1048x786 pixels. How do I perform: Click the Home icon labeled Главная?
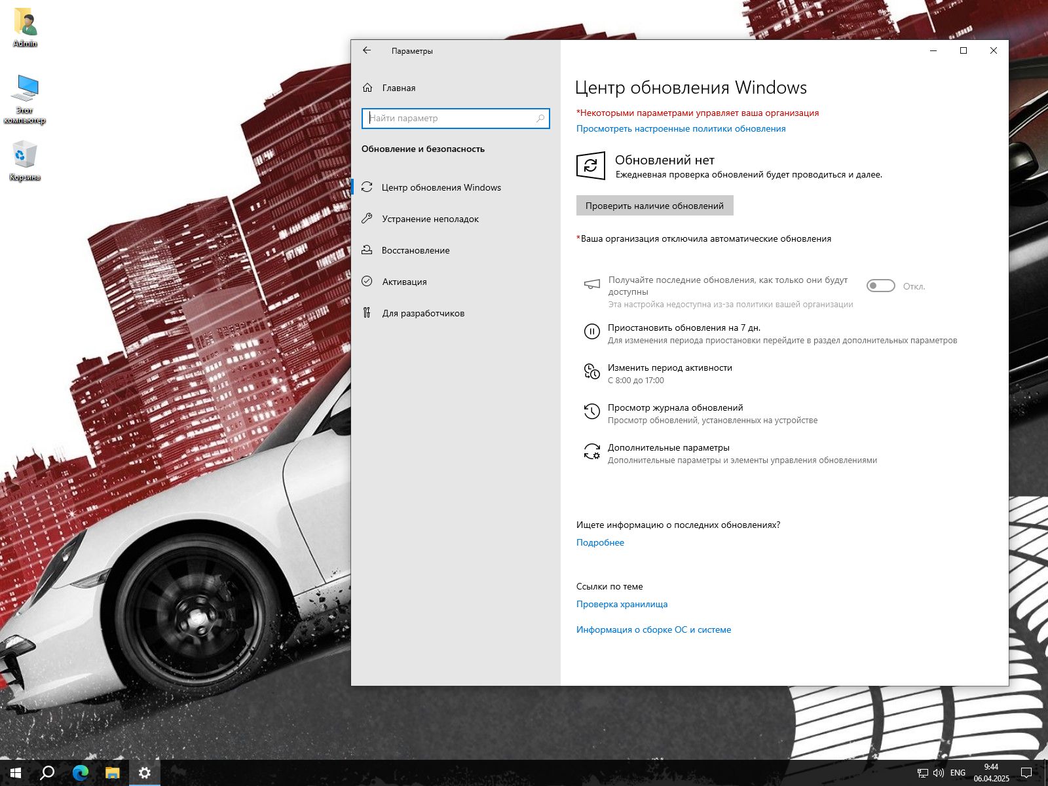[x=367, y=88]
